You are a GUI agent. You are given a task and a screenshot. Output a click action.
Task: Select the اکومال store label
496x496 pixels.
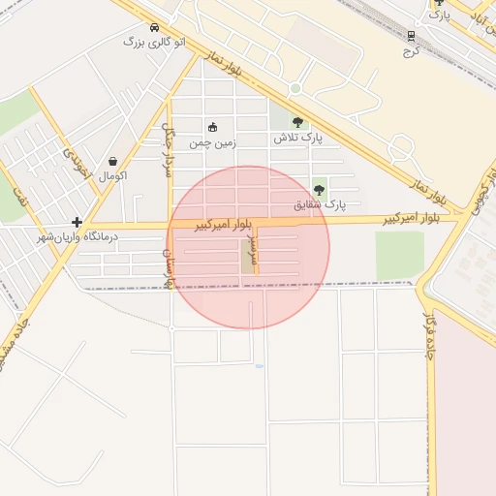(x=112, y=176)
